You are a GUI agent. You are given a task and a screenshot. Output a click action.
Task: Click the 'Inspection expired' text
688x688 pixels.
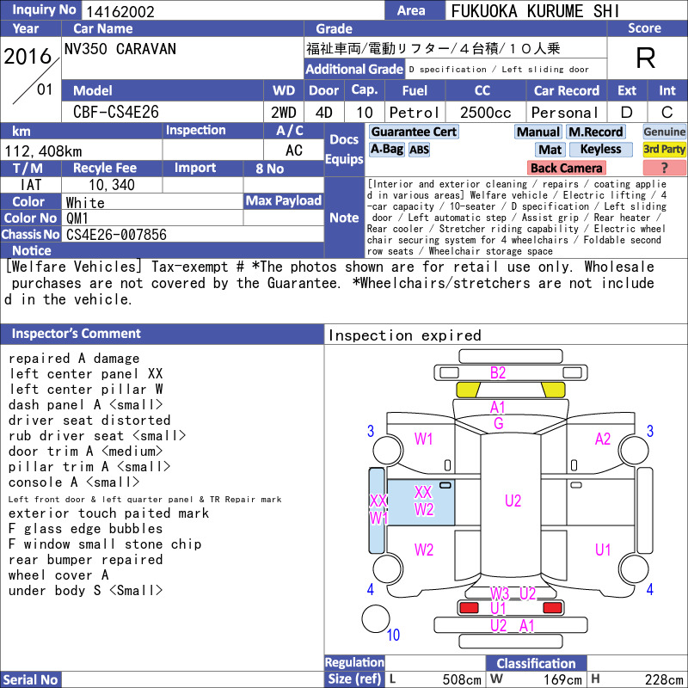tap(404, 335)
